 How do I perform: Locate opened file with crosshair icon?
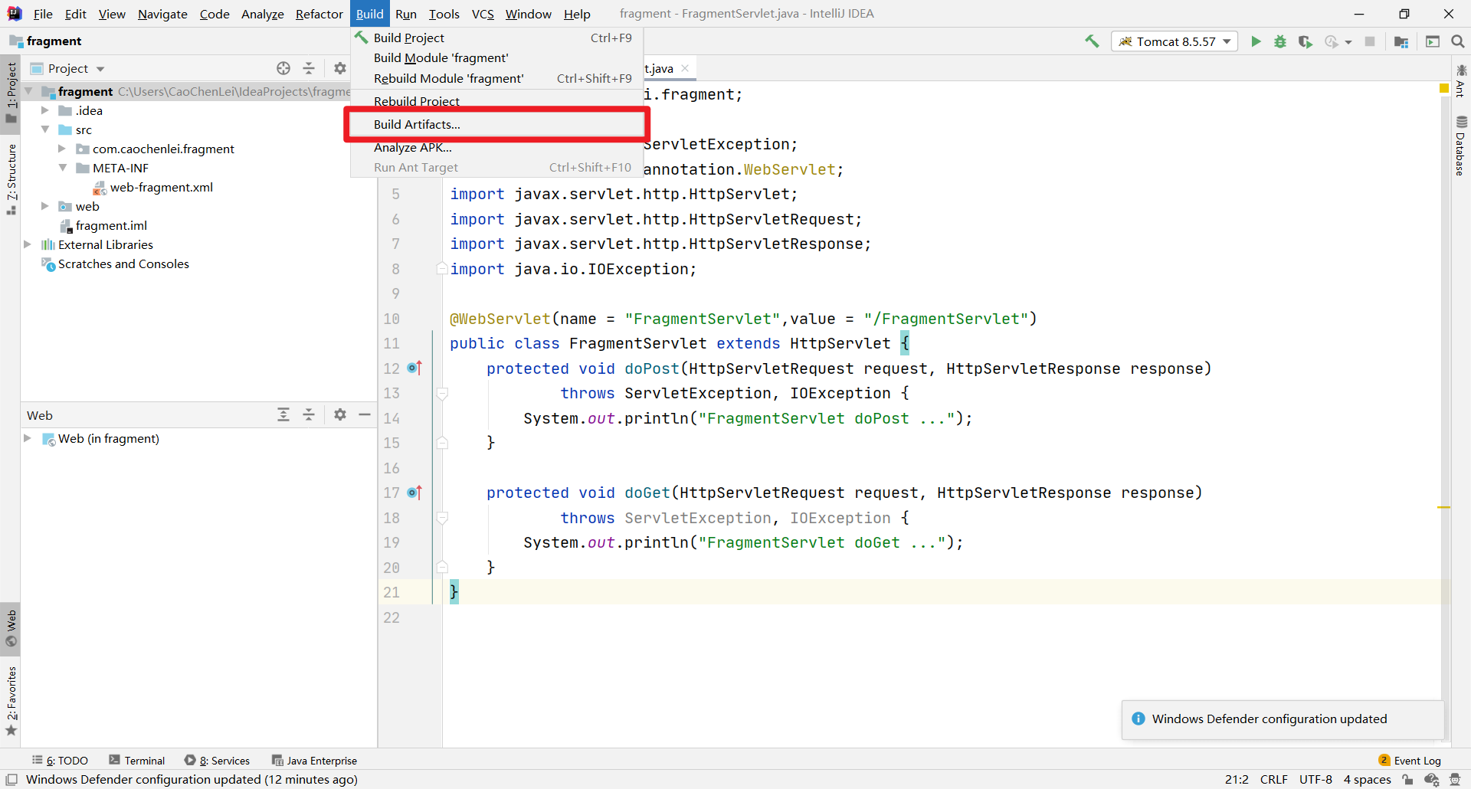(283, 68)
